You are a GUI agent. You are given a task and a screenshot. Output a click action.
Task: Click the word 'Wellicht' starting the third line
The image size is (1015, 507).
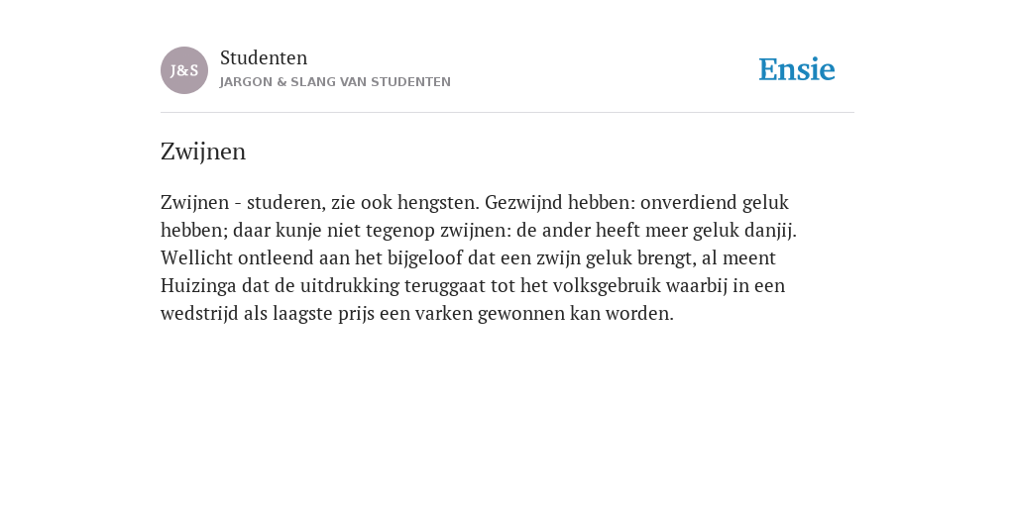coord(197,258)
